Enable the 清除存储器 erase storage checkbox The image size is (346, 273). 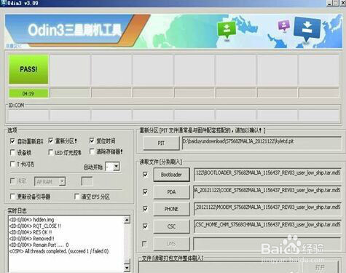click(x=92, y=151)
